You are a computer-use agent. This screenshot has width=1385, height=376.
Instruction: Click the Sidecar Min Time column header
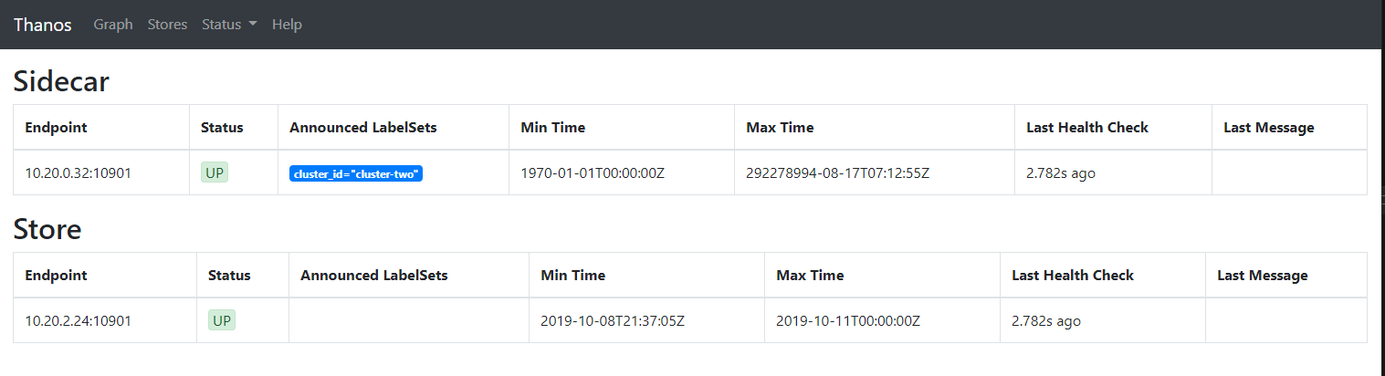pyautogui.click(x=552, y=127)
